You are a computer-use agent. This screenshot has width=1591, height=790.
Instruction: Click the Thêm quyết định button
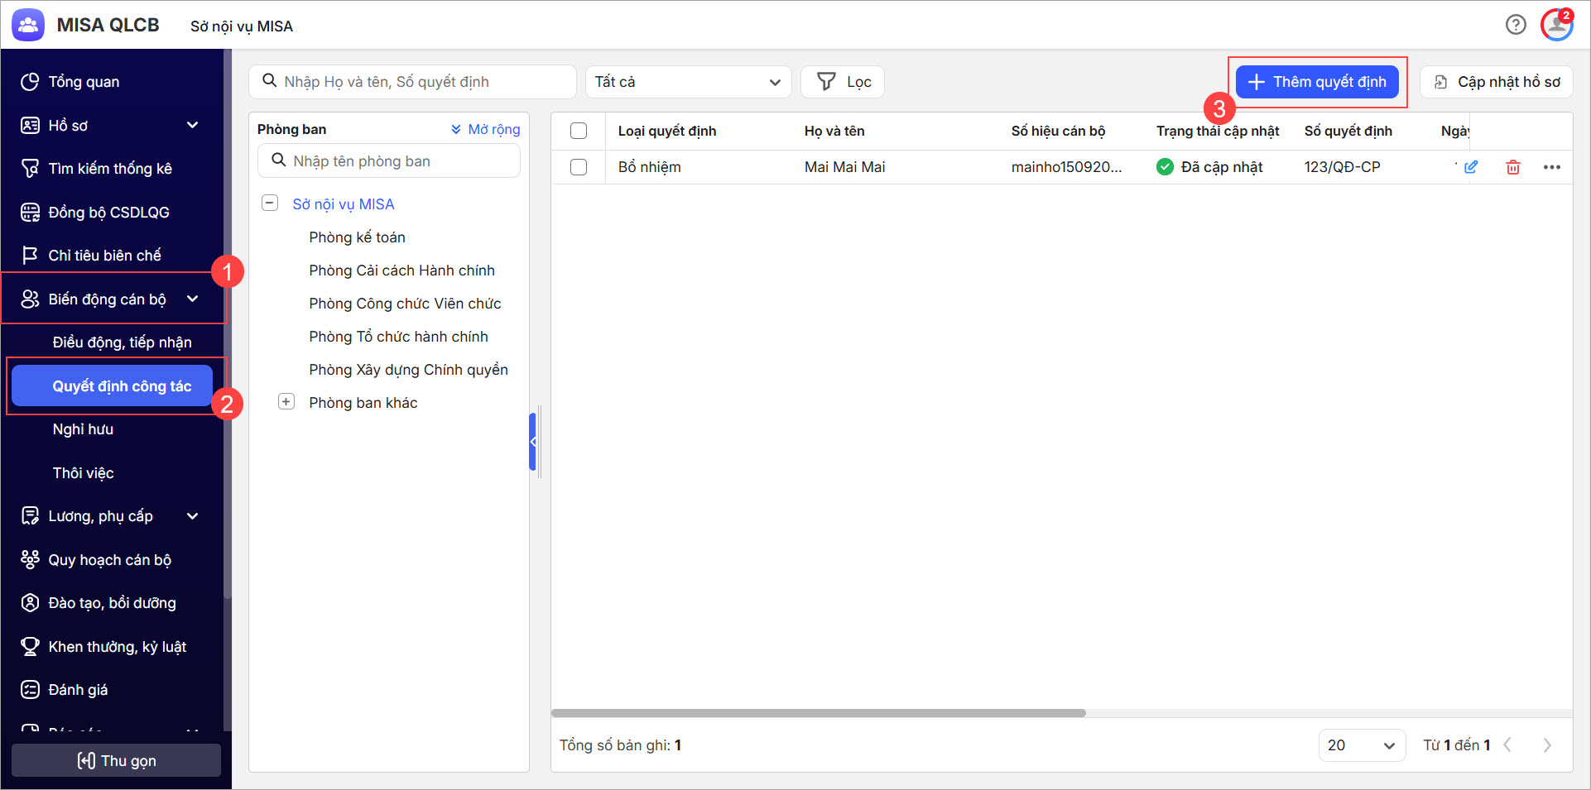(x=1317, y=82)
